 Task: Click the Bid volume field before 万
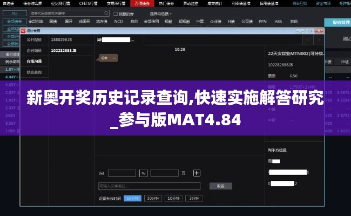coord(165,173)
